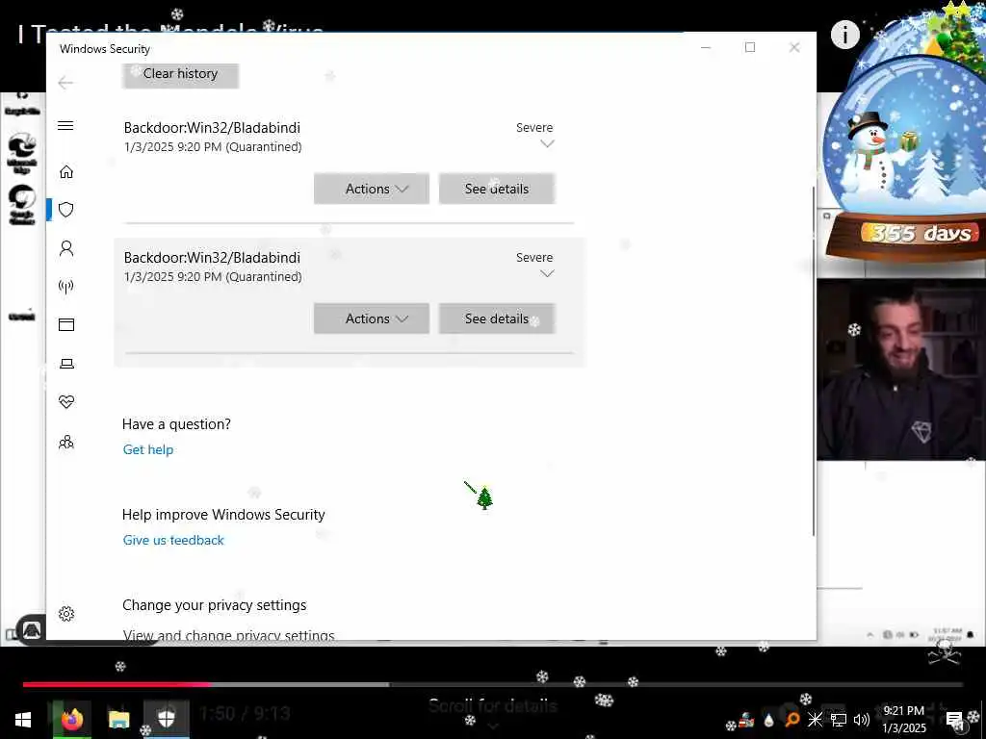This screenshot has width=986, height=739.
Task: Select Windows Security shield taskbar button
Action: pyautogui.click(x=166, y=720)
